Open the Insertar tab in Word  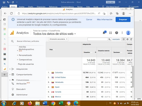click(x=22, y=7)
